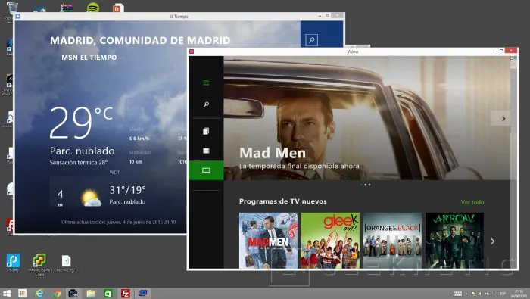Open the touch keyboard tray icon

click(x=457, y=294)
